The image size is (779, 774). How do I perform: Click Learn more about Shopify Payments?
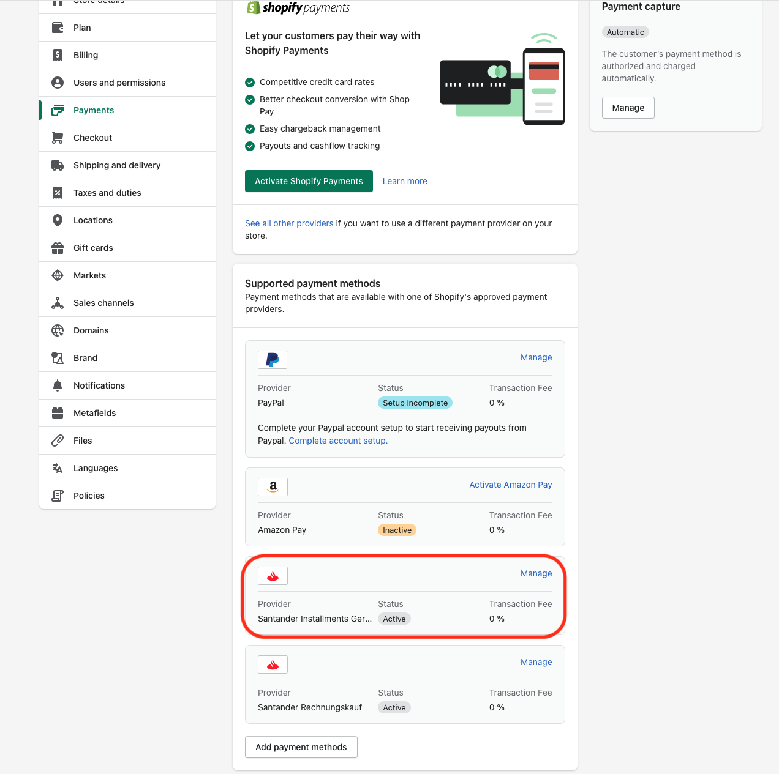[x=405, y=181]
